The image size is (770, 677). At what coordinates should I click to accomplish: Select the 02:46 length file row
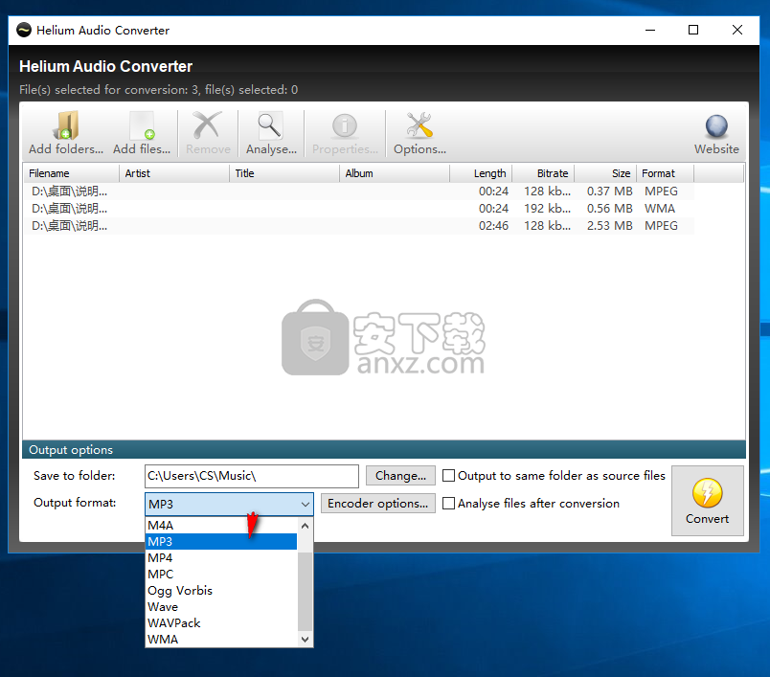pos(359,226)
